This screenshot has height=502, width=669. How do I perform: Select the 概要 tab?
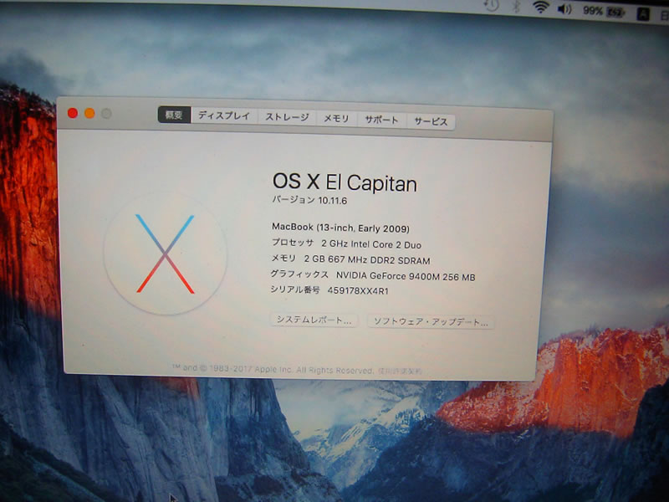tap(174, 115)
